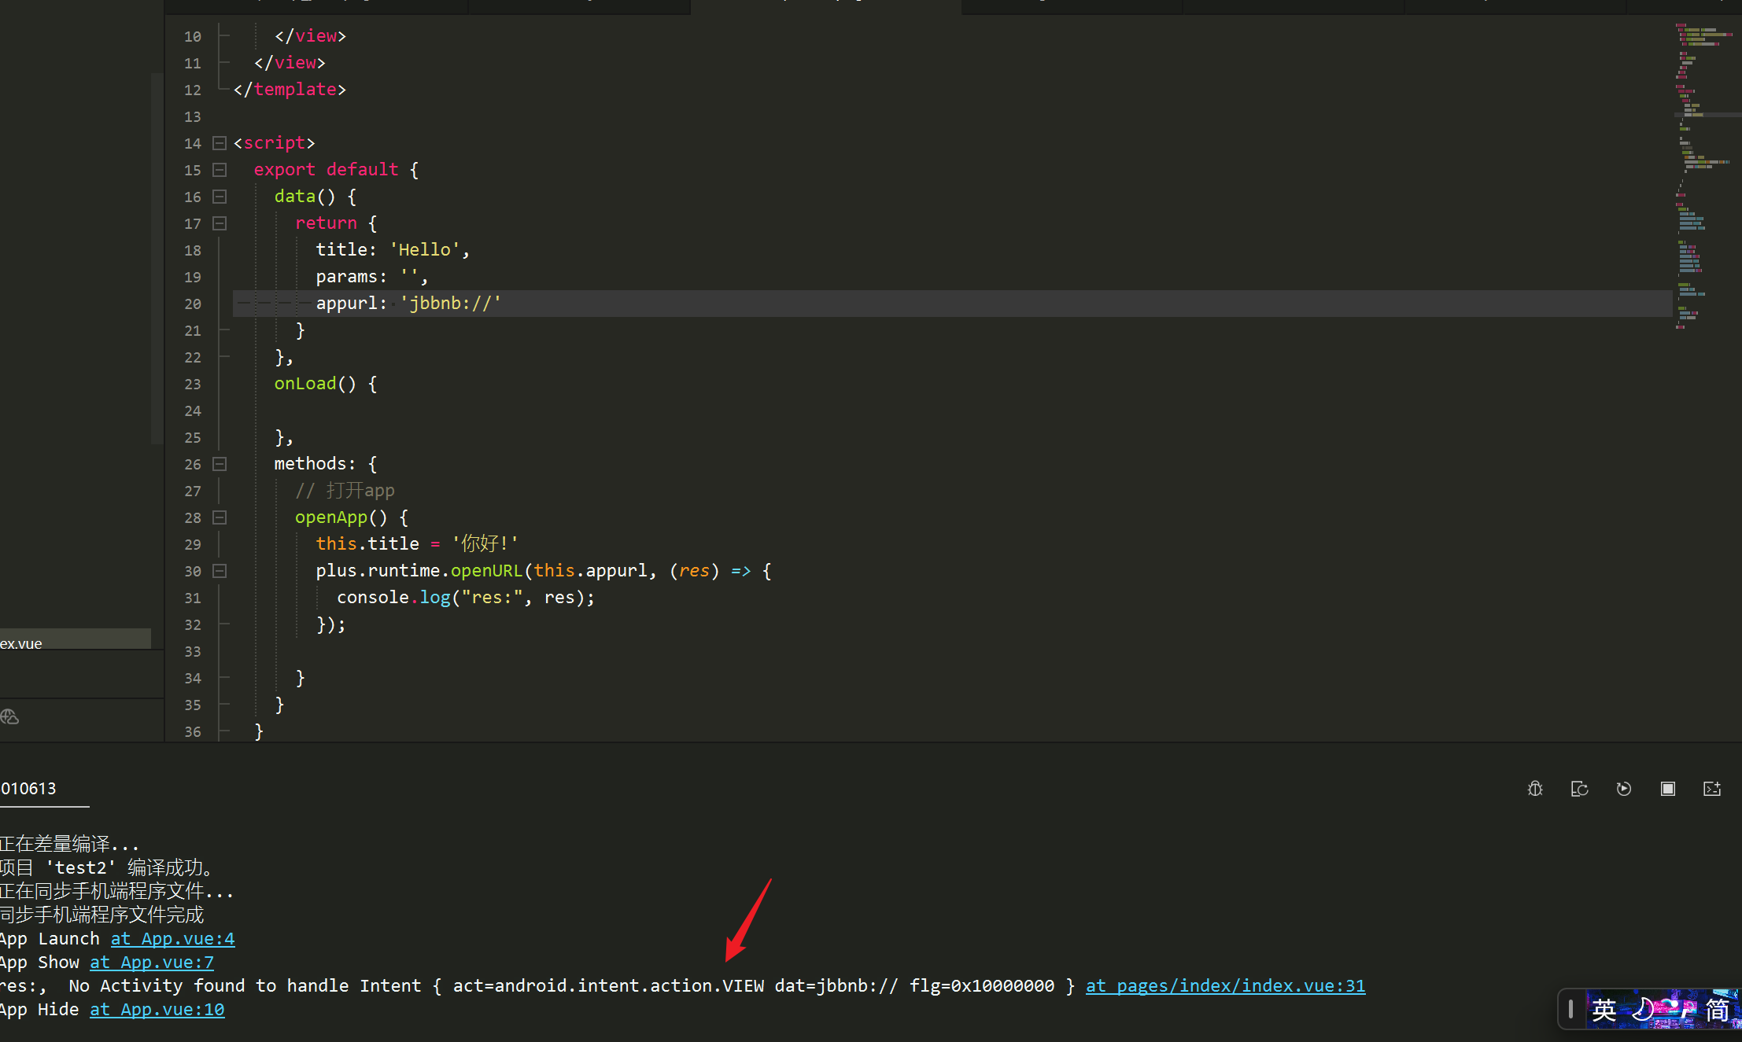Collapse the openURL callback on line 30
This screenshot has width=1742, height=1042.
click(x=220, y=571)
